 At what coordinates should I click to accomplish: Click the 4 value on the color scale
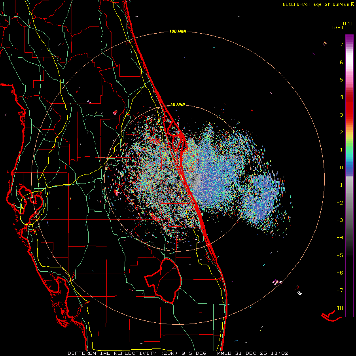(341, 97)
